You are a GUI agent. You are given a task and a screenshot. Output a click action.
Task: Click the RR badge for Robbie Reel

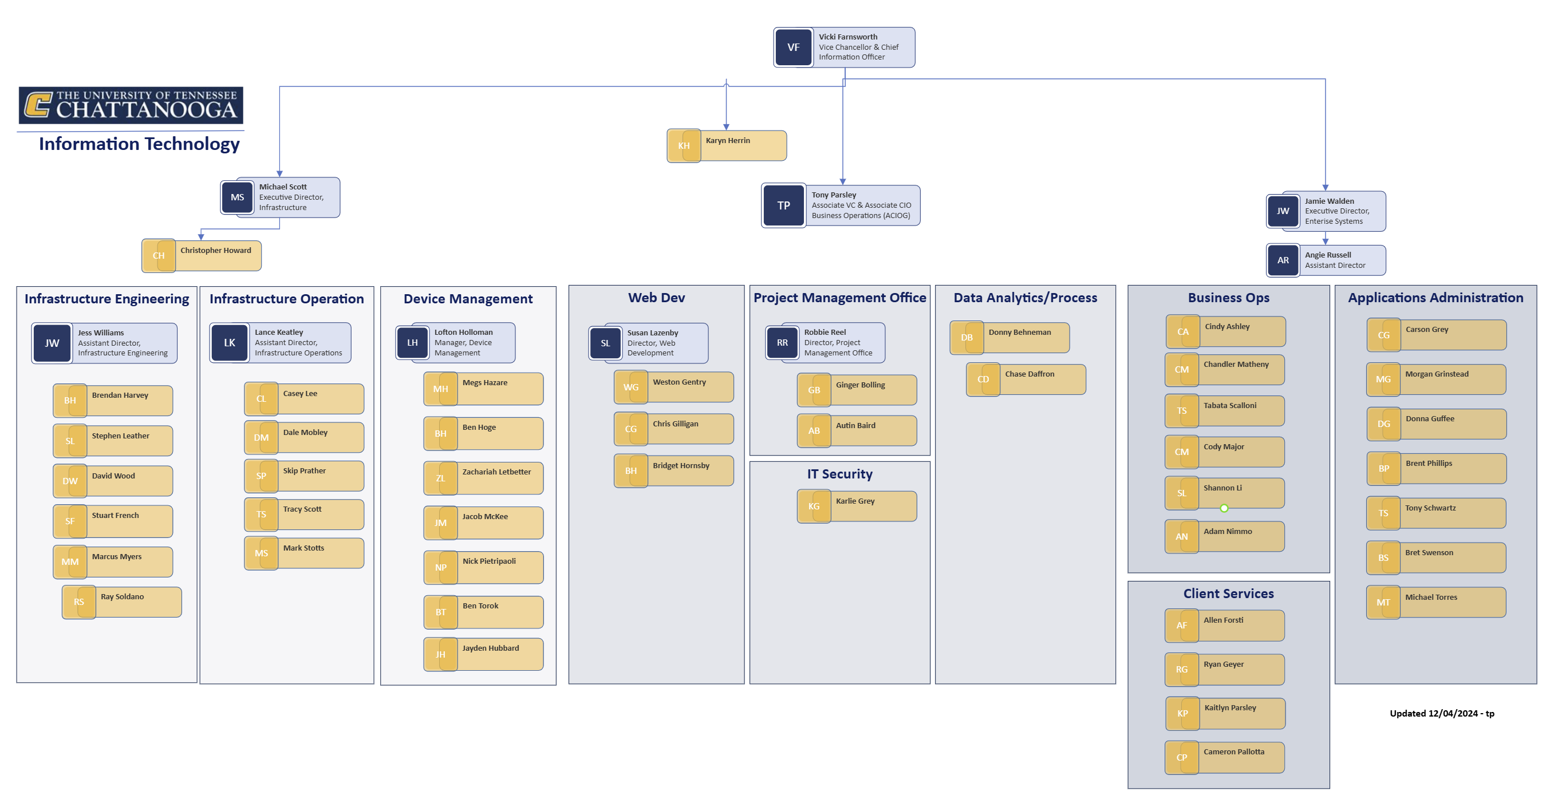click(782, 343)
